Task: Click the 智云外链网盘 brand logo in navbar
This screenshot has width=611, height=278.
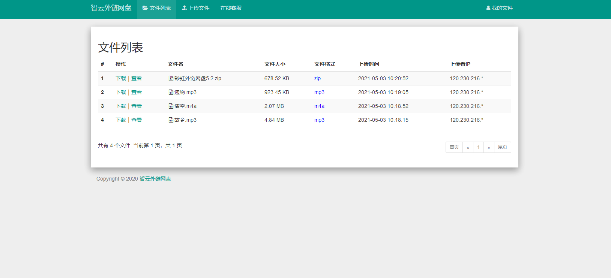Action: pyautogui.click(x=111, y=8)
